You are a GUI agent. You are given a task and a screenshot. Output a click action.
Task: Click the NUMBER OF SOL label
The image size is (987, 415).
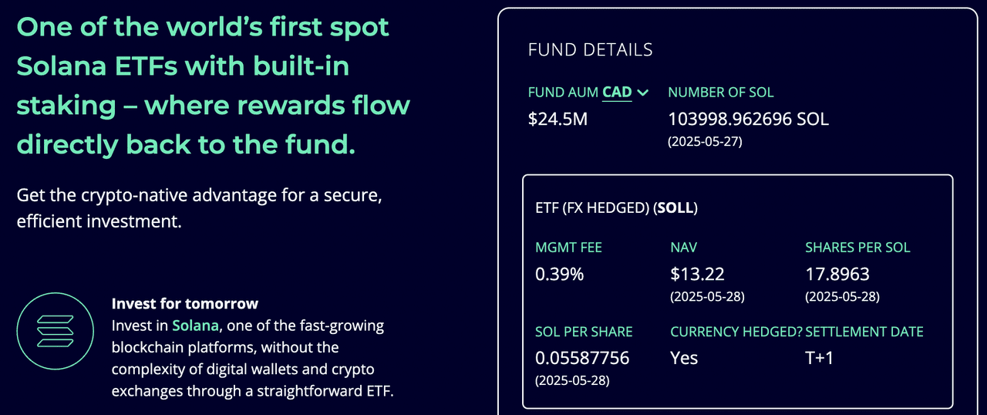coord(721,93)
